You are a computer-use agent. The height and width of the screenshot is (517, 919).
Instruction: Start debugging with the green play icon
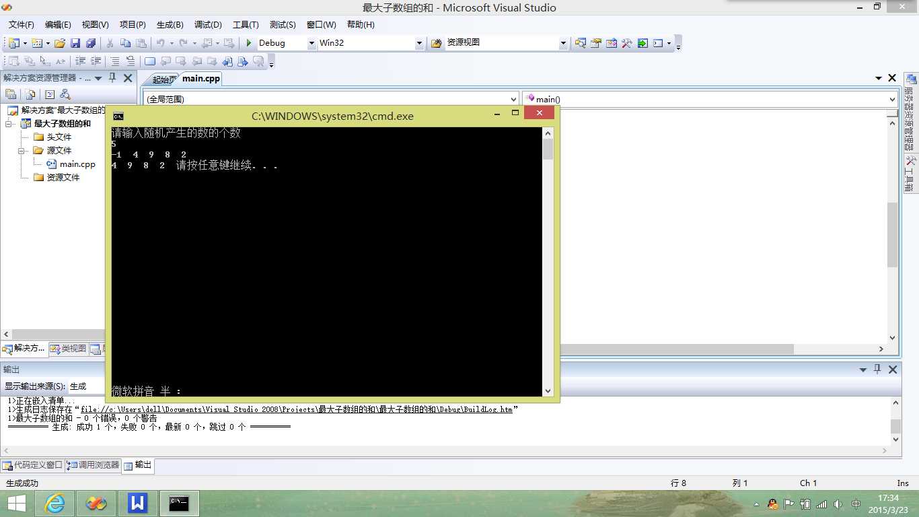[249, 43]
